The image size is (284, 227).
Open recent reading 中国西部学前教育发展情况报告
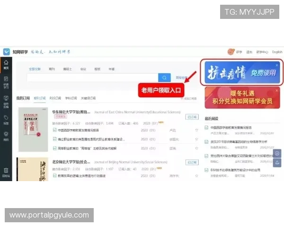(231, 128)
